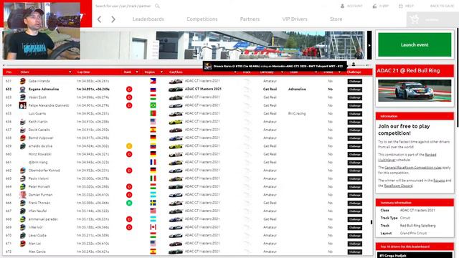Viewport: 459px width, 258px height.
Task: Open the Rank column filter dropdown
Action: pos(137,72)
